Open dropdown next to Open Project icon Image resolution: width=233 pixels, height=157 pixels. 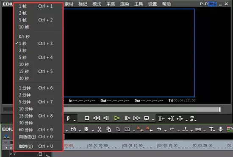tap(80, 131)
